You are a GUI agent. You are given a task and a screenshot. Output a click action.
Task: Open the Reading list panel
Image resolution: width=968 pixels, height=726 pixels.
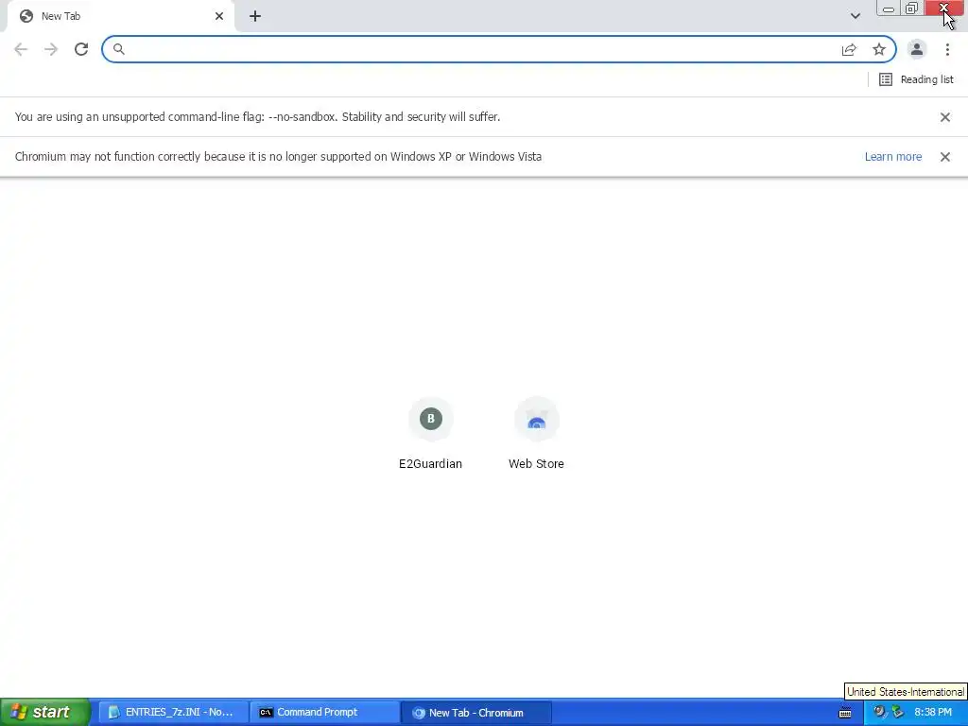click(x=916, y=79)
